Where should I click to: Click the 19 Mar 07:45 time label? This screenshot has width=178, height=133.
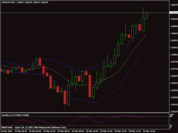click(49, 131)
